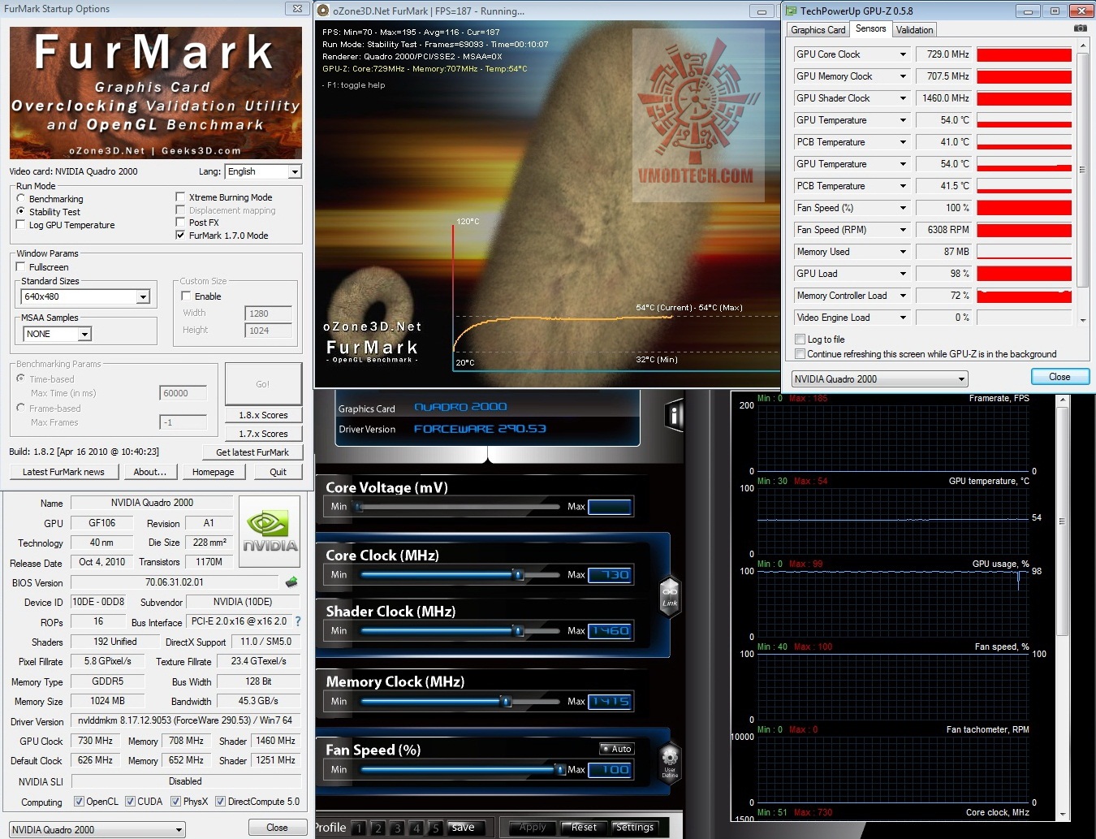Click the GPU-Z sensors scroll down arrow
The height and width of the screenshot is (839, 1096).
click(x=1082, y=320)
